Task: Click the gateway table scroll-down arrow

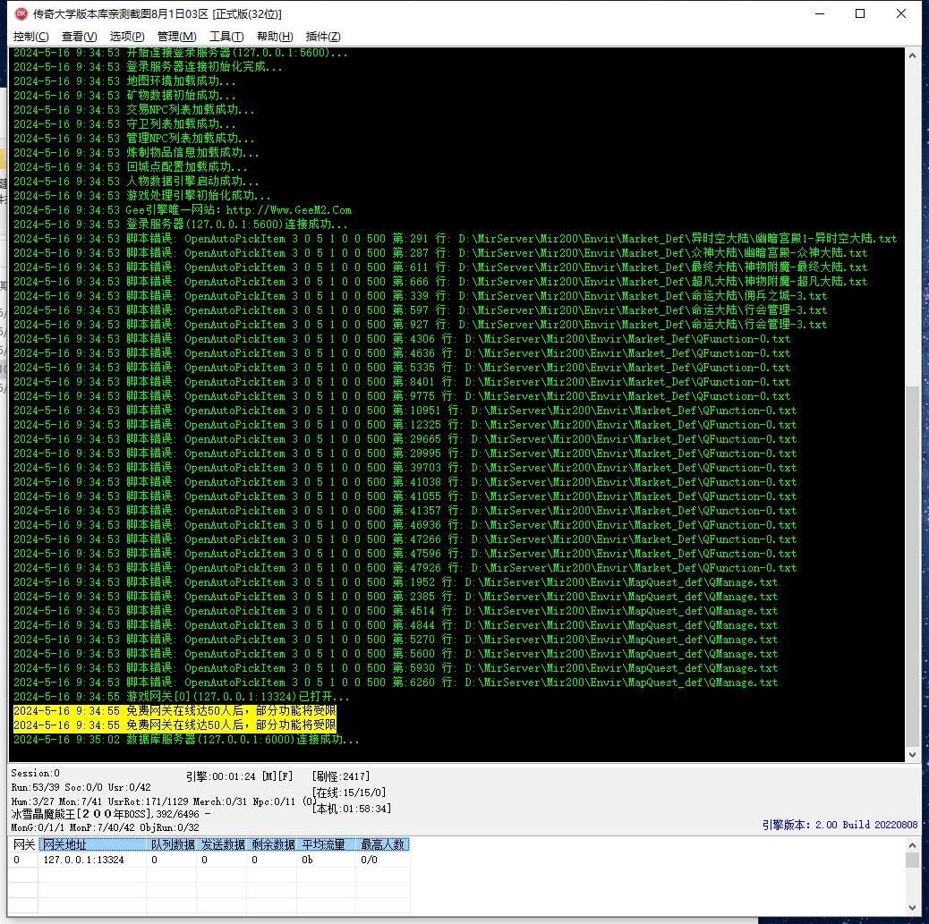Action: coord(912,907)
